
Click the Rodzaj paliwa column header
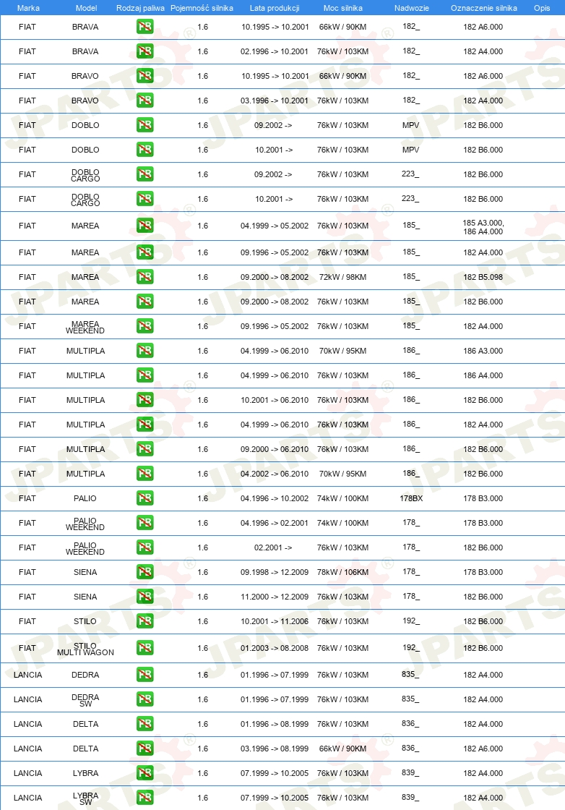(140, 8)
